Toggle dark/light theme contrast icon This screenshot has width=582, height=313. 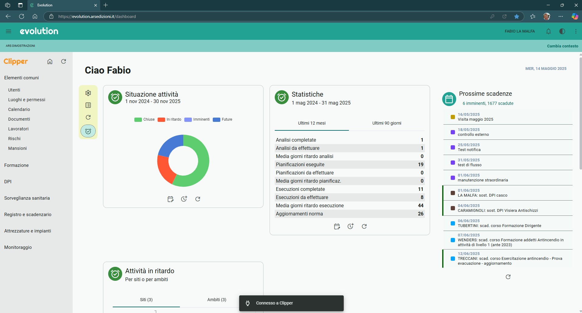tap(562, 31)
